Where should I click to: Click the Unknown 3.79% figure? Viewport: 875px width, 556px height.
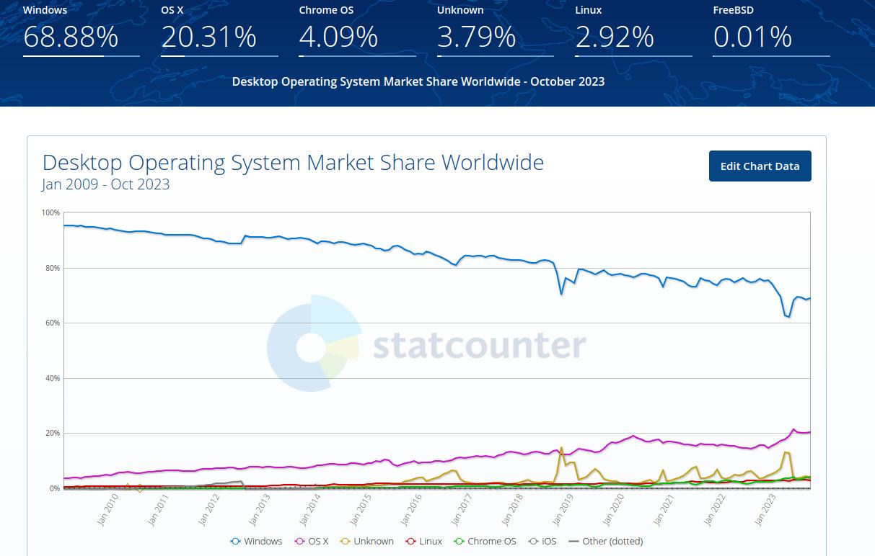[x=476, y=37]
